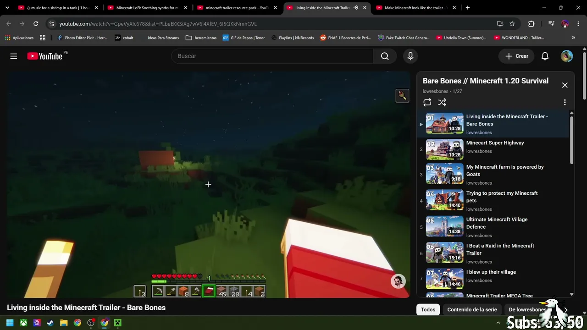Open Steam from the taskbar
Screen dimensions: 587x330
coord(50,323)
